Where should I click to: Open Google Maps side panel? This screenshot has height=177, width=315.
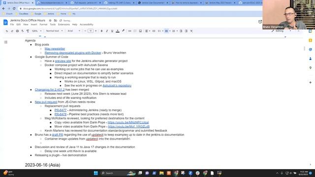click(x=311, y=68)
